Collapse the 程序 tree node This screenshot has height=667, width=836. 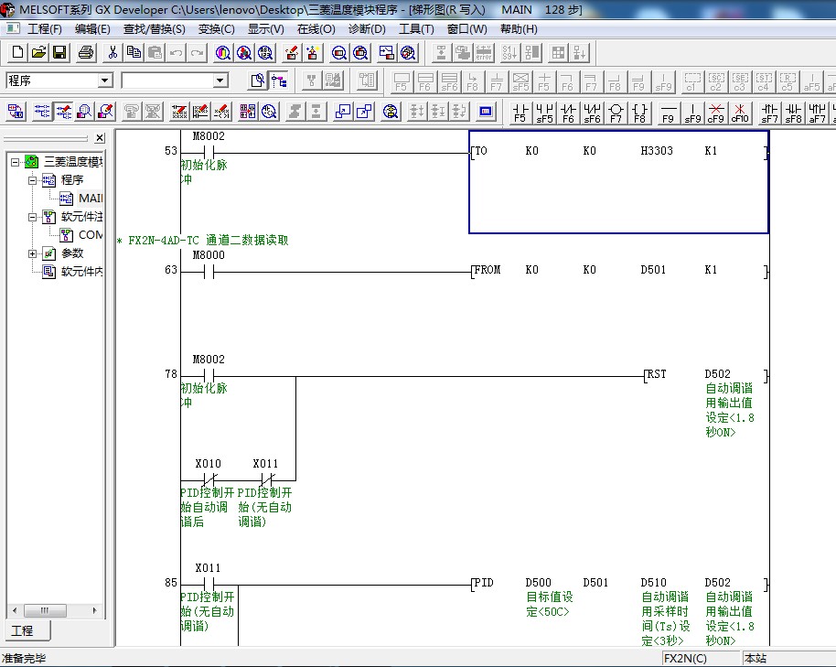pyautogui.click(x=33, y=180)
